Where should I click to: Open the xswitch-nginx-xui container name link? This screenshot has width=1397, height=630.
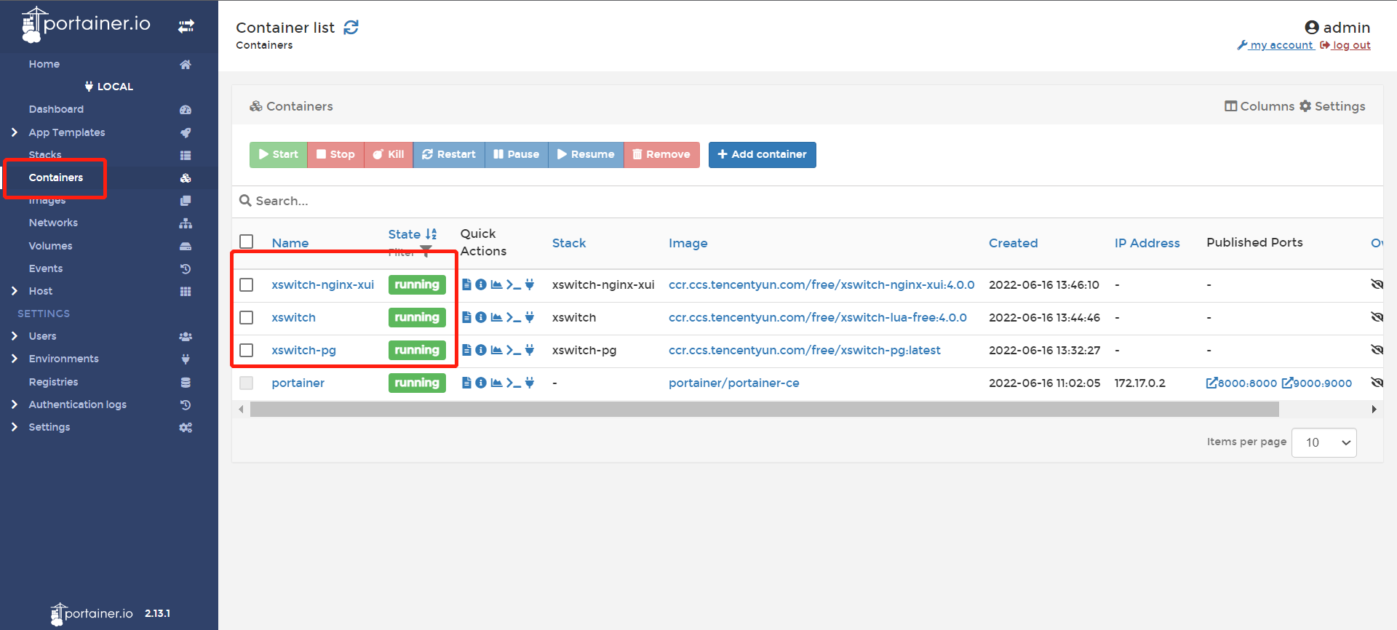tap(323, 284)
